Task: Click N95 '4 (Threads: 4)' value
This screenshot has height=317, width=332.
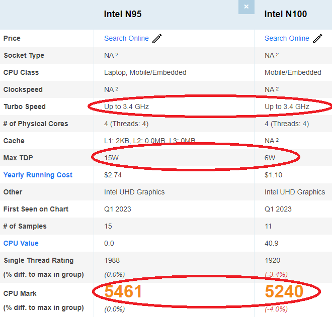Action: click(x=126, y=124)
